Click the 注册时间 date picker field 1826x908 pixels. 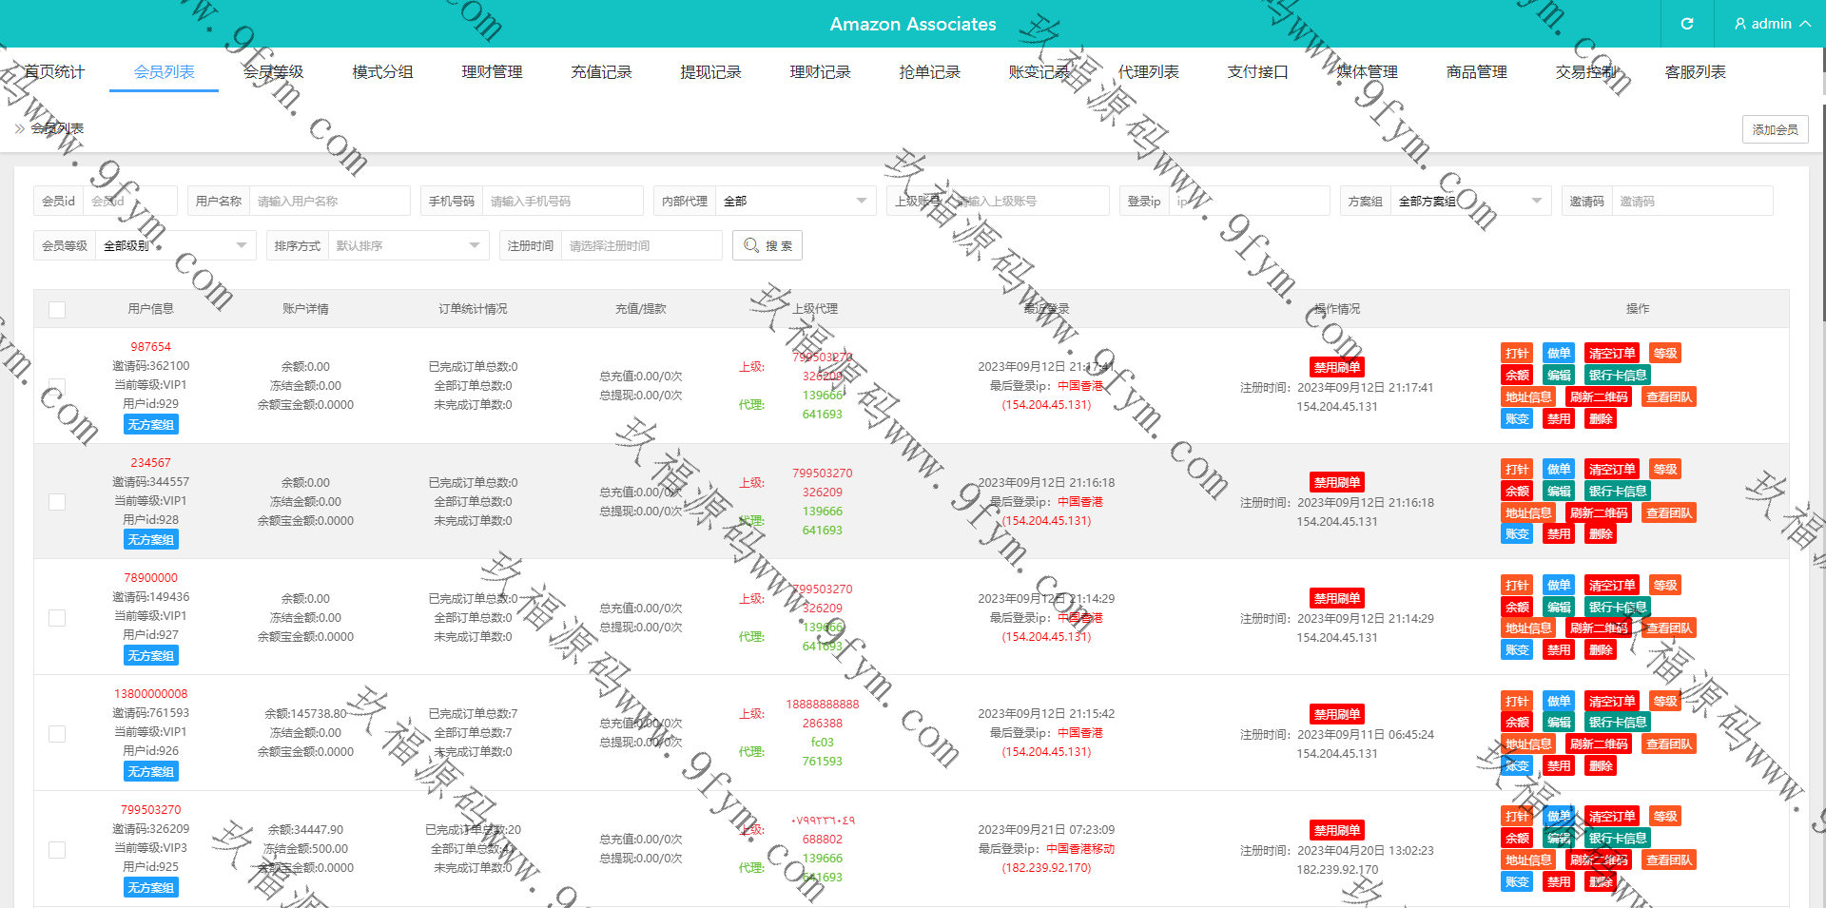pyautogui.click(x=640, y=246)
